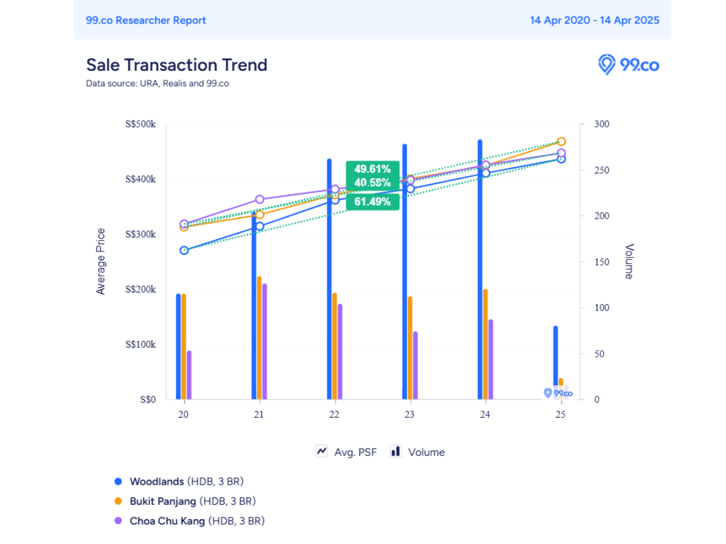
Task: Select the purple data point for year 21
Action: pyautogui.click(x=260, y=199)
